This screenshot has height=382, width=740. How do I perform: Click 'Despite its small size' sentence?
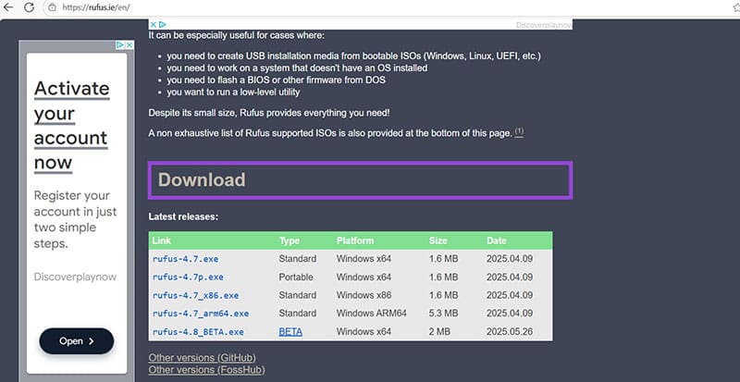(269, 114)
